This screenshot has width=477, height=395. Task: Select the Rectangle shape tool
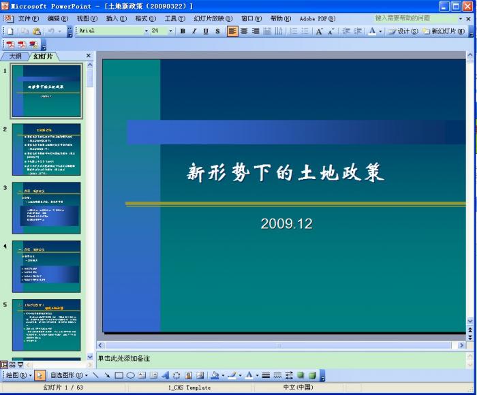pyautogui.click(x=119, y=375)
